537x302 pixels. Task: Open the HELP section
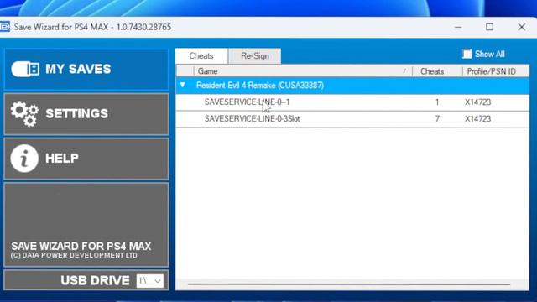click(86, 159)
